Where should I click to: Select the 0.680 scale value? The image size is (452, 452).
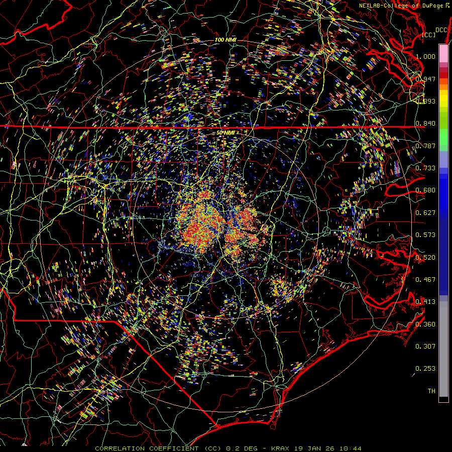pyautogui.click(x=425, y=190)
